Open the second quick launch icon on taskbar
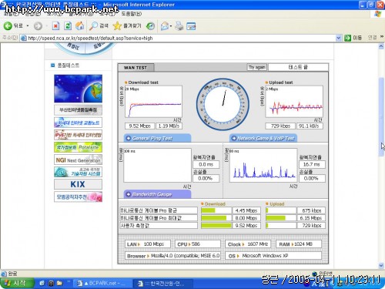 tap(51, 283)
